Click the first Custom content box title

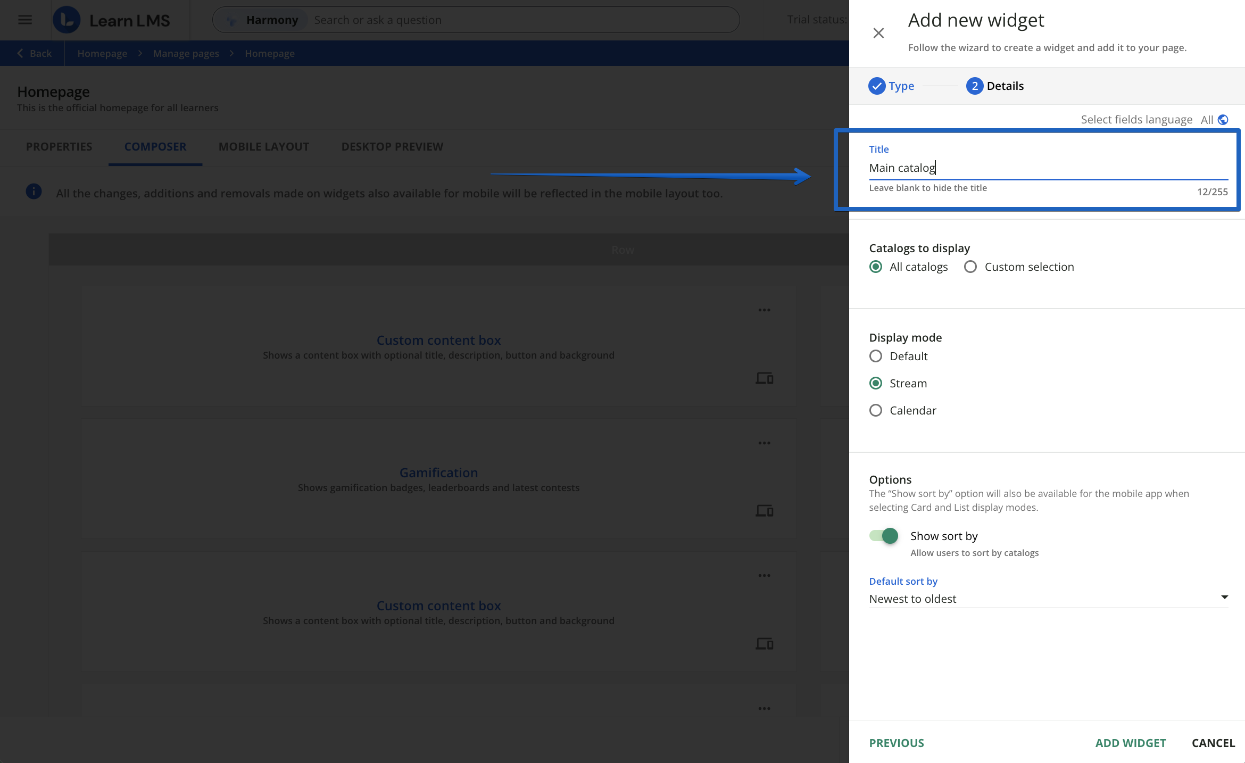[438, 340]
